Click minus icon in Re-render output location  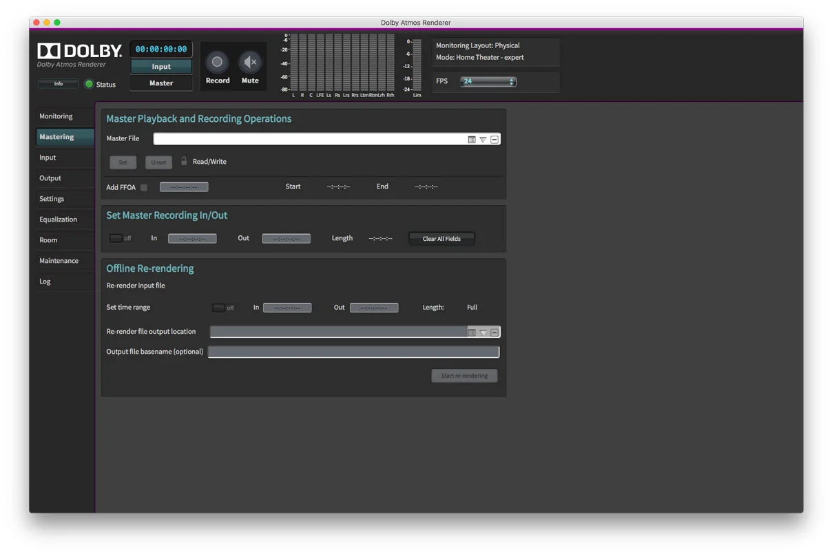coord(495,332)
